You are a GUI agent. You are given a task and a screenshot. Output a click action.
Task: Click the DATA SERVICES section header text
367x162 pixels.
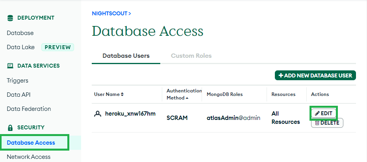(x=39, y=66)
